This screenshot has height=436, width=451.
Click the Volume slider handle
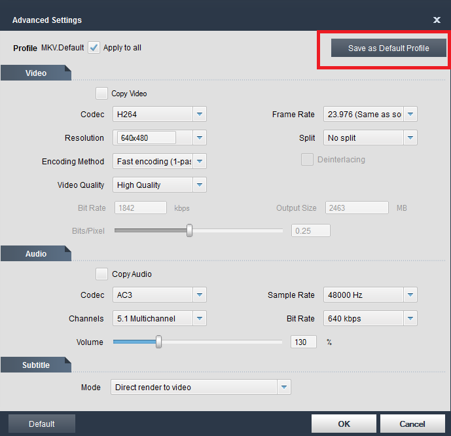(x=158, y=342)
